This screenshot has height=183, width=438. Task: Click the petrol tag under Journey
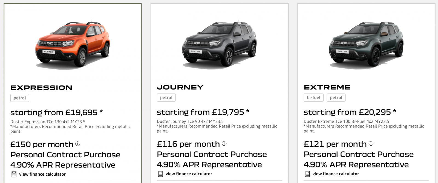(166, 98)
